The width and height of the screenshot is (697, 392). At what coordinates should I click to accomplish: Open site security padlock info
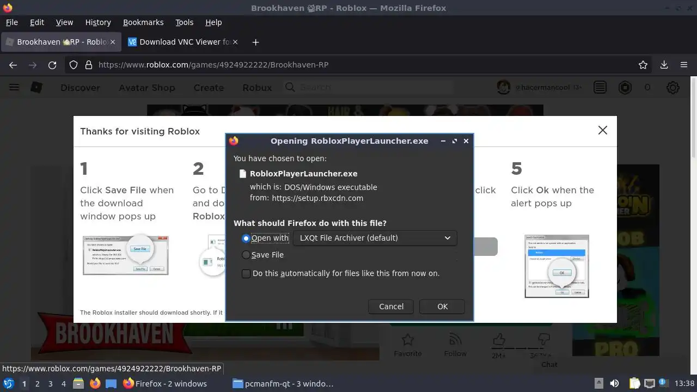pyautogui.click(x=89, y=65)
